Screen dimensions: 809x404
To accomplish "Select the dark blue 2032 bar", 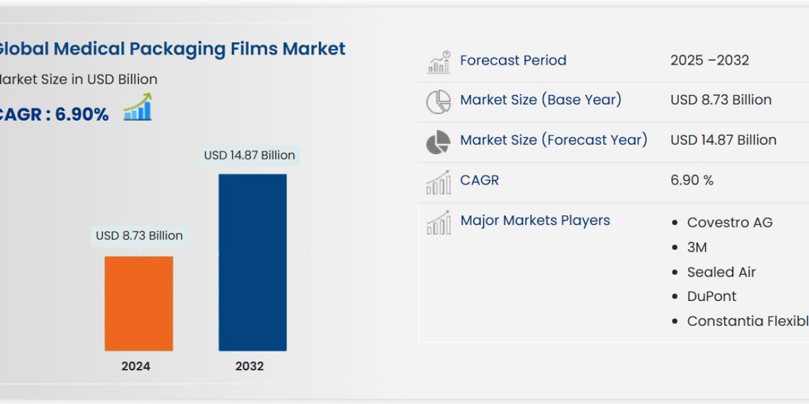I will [253, 263].
